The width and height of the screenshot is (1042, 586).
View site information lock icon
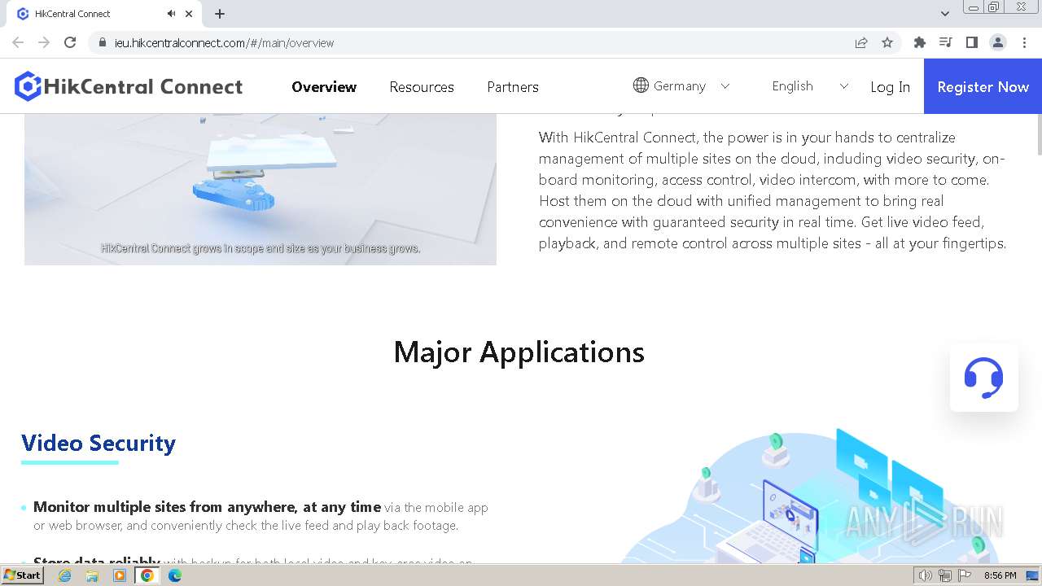(x=103, y=42)
